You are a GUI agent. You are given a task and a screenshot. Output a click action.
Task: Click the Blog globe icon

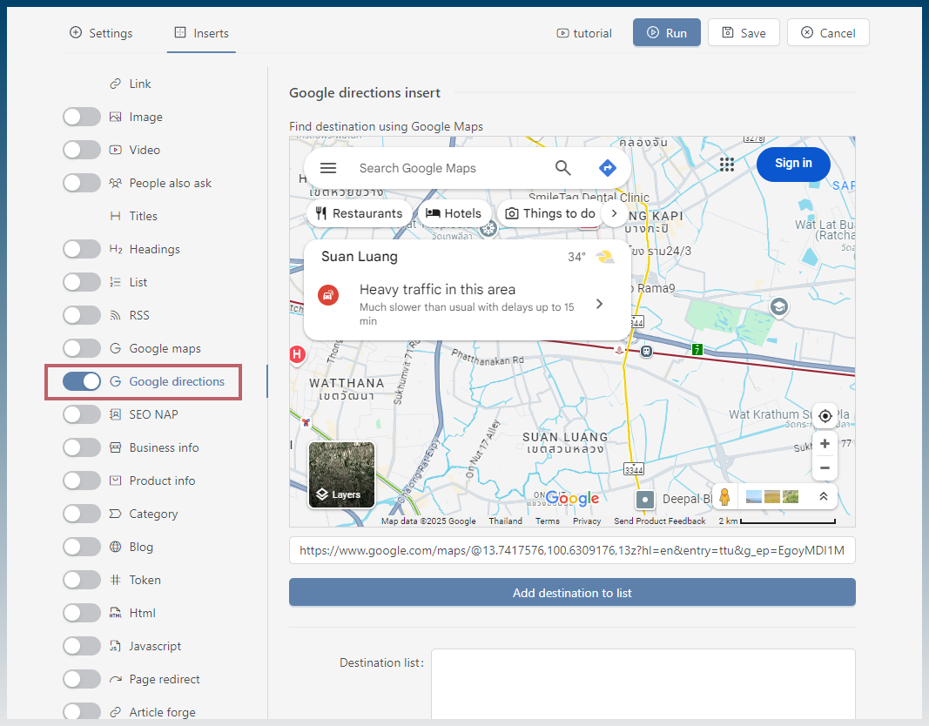click(116, 547)
